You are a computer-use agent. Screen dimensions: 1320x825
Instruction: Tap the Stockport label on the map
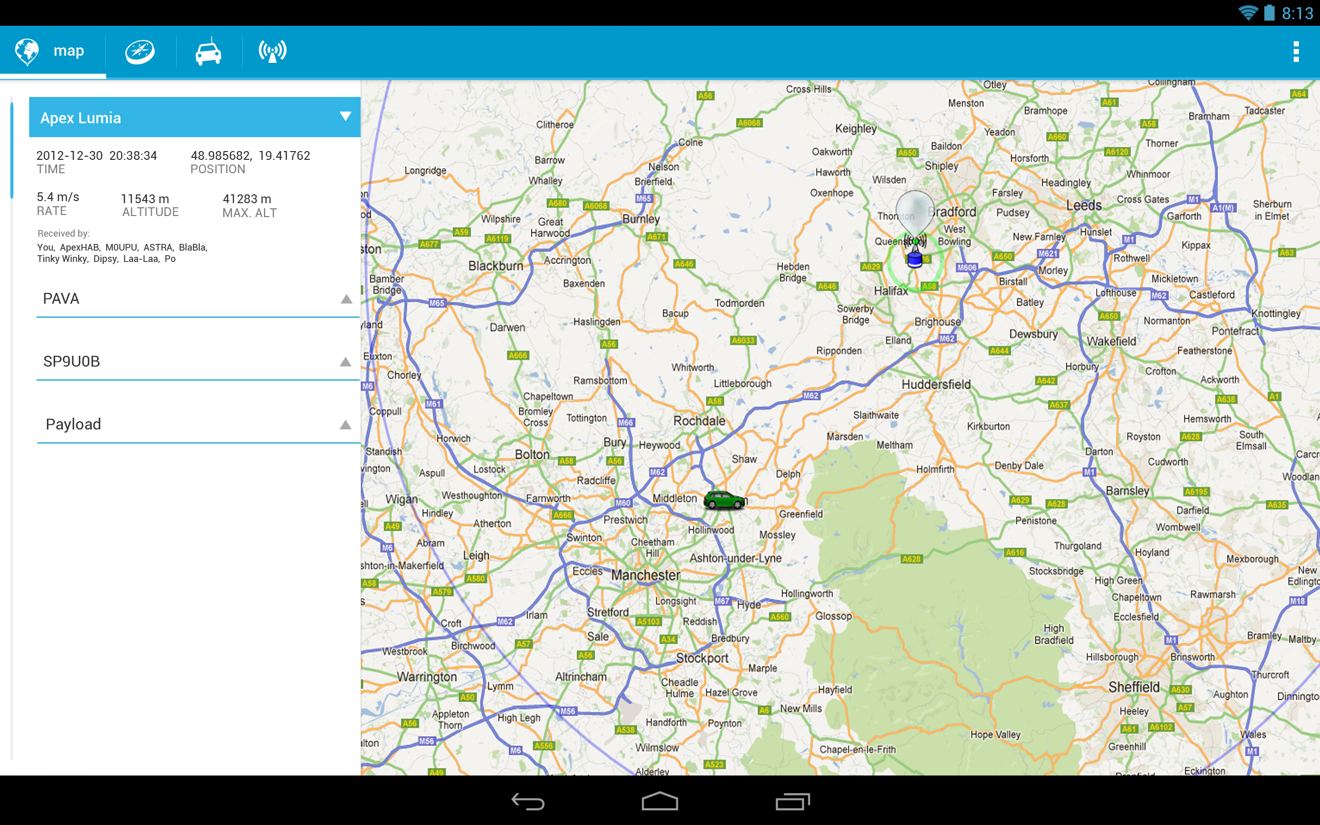[x=702, y=658]
